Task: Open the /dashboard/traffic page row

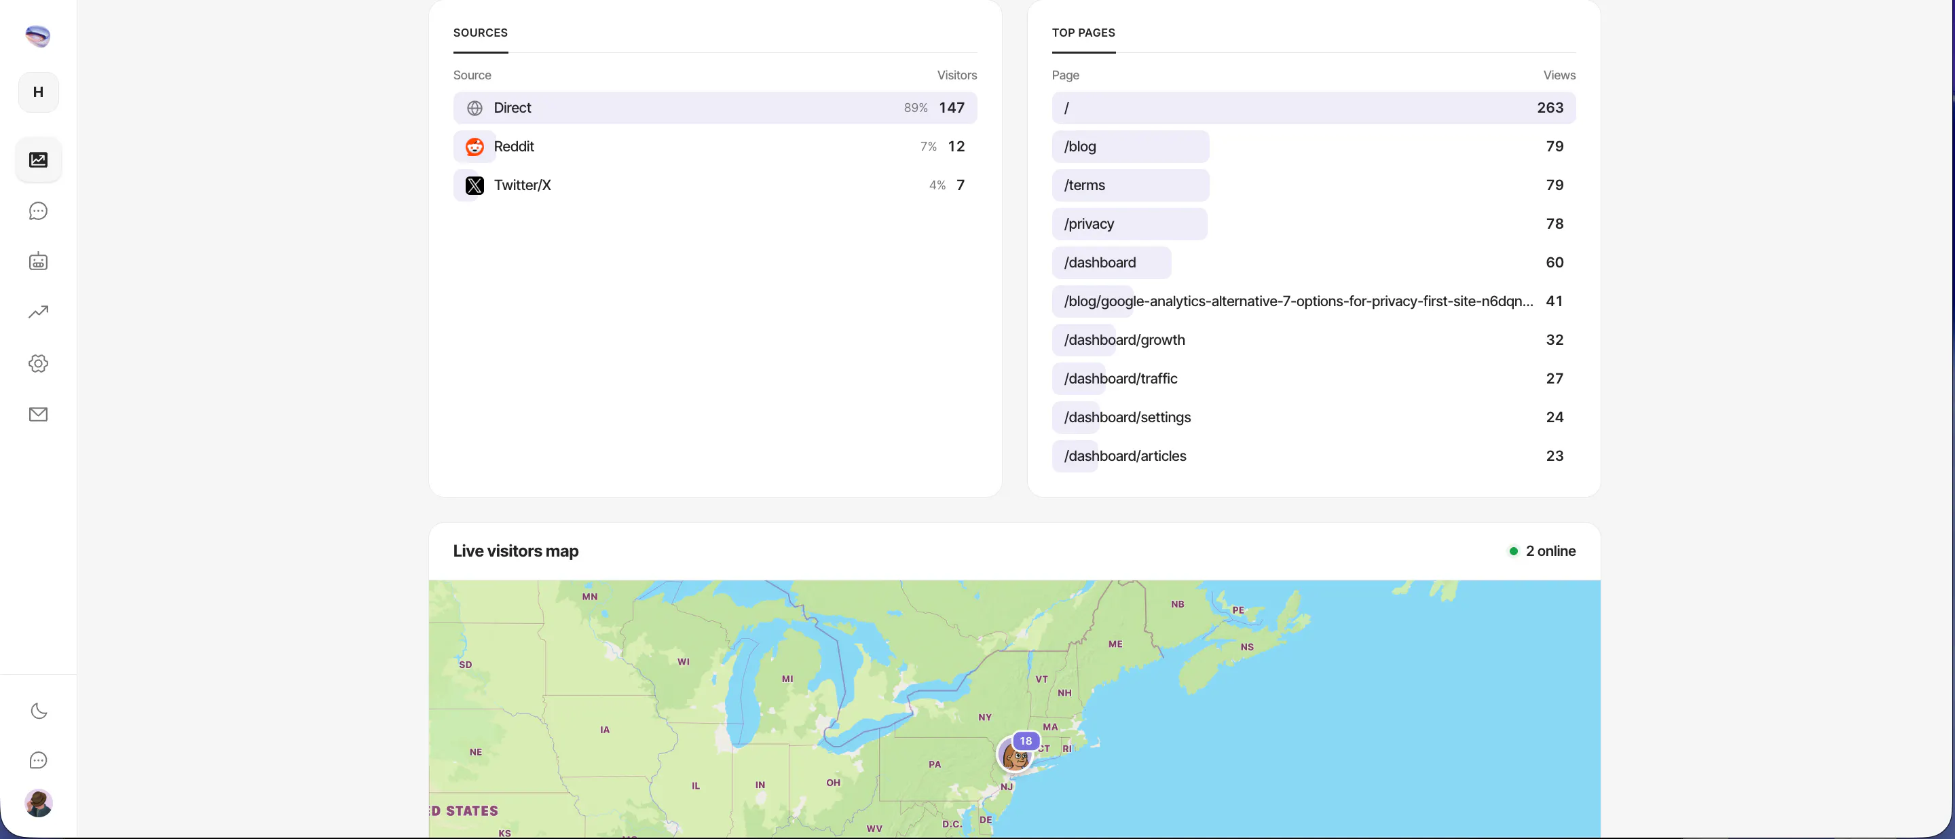Action: click(x=1313, y=379)
